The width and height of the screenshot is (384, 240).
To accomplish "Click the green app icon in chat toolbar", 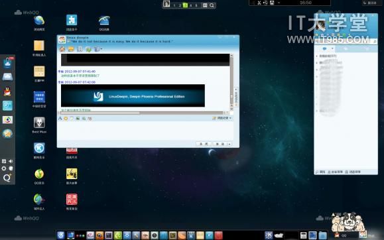I will pos(88,50).
